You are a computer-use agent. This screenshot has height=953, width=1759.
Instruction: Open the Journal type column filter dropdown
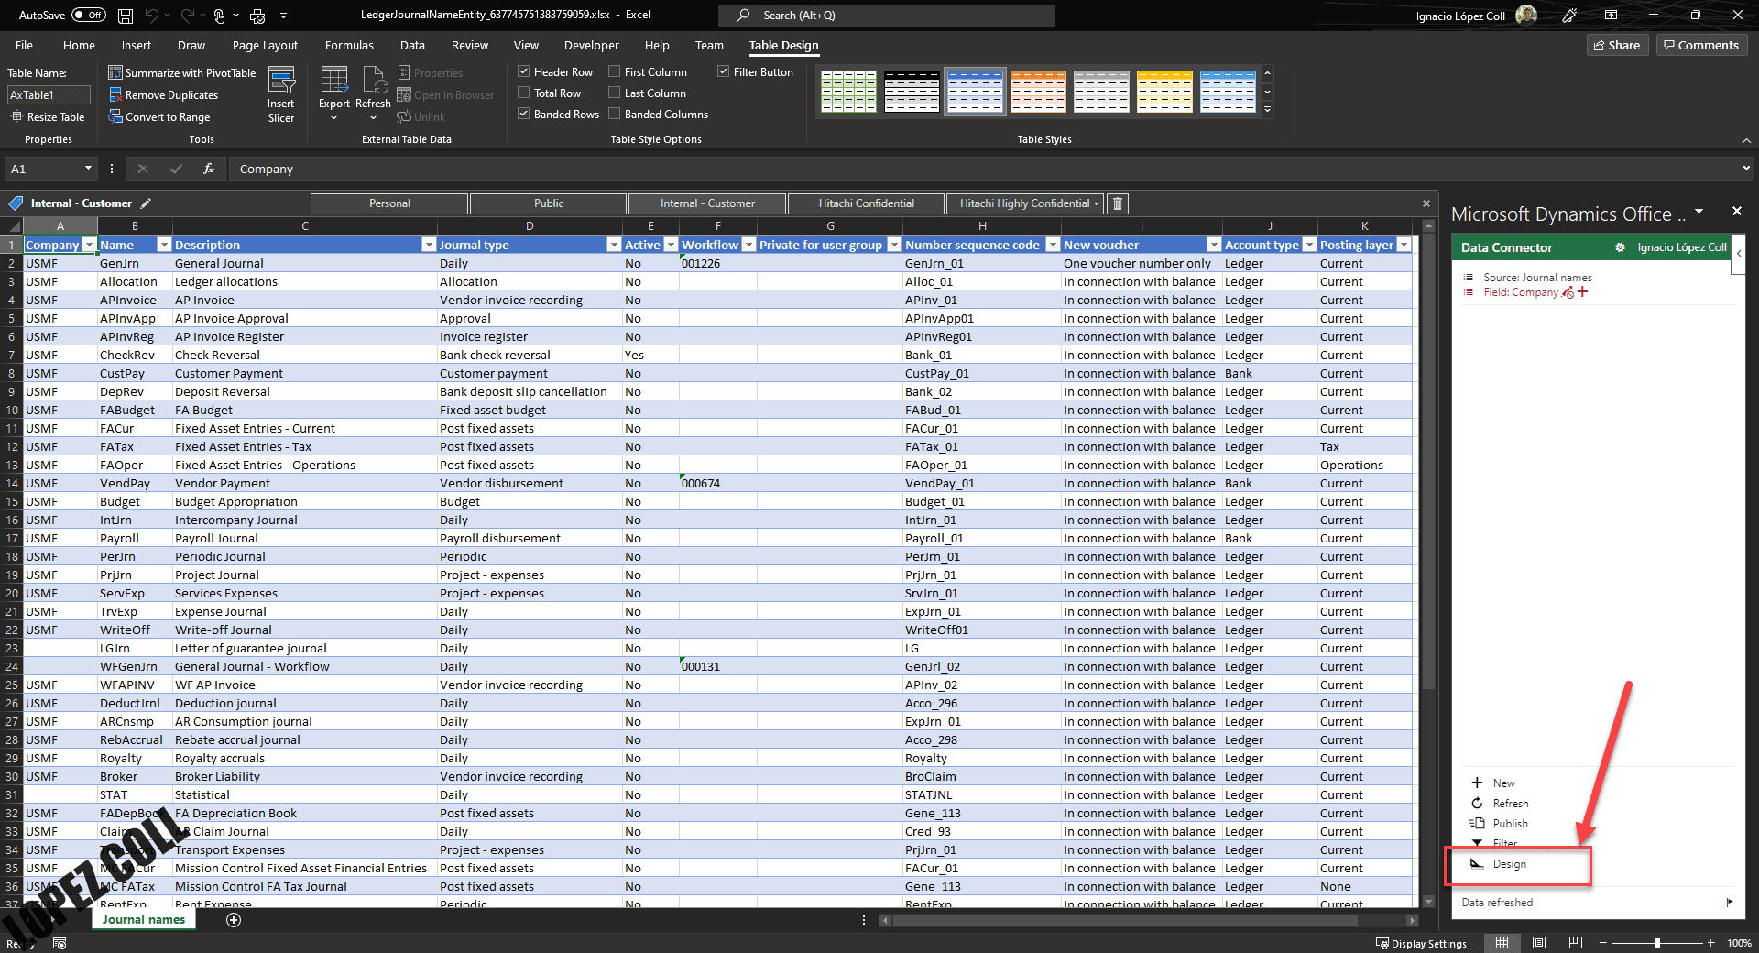614,246
